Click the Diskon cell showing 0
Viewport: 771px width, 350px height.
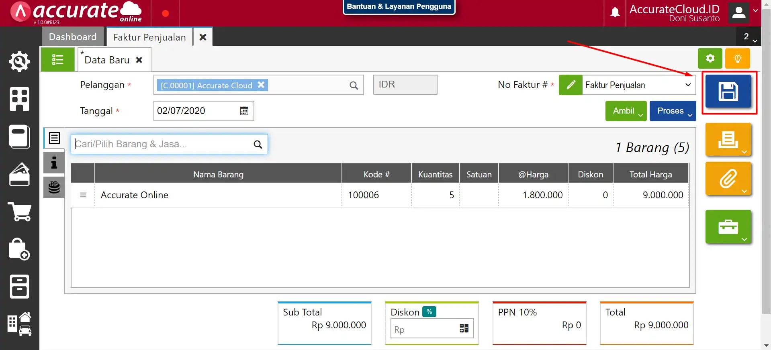click(x=591, y=195)
